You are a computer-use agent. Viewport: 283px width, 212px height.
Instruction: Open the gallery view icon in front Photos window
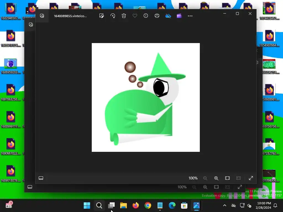pyautogui.click(x=42, y=16)
